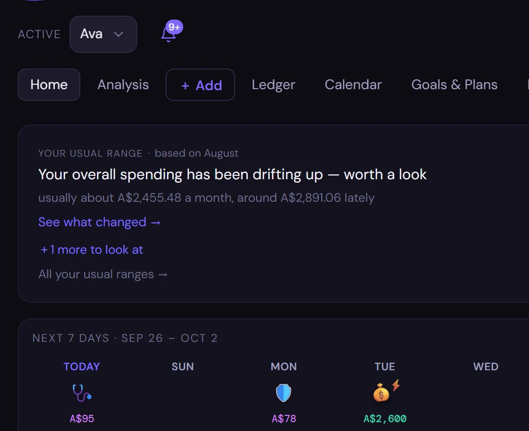Click the plus icon in Add button
This screenshot has width=529, height=431.
click(185, 86)
